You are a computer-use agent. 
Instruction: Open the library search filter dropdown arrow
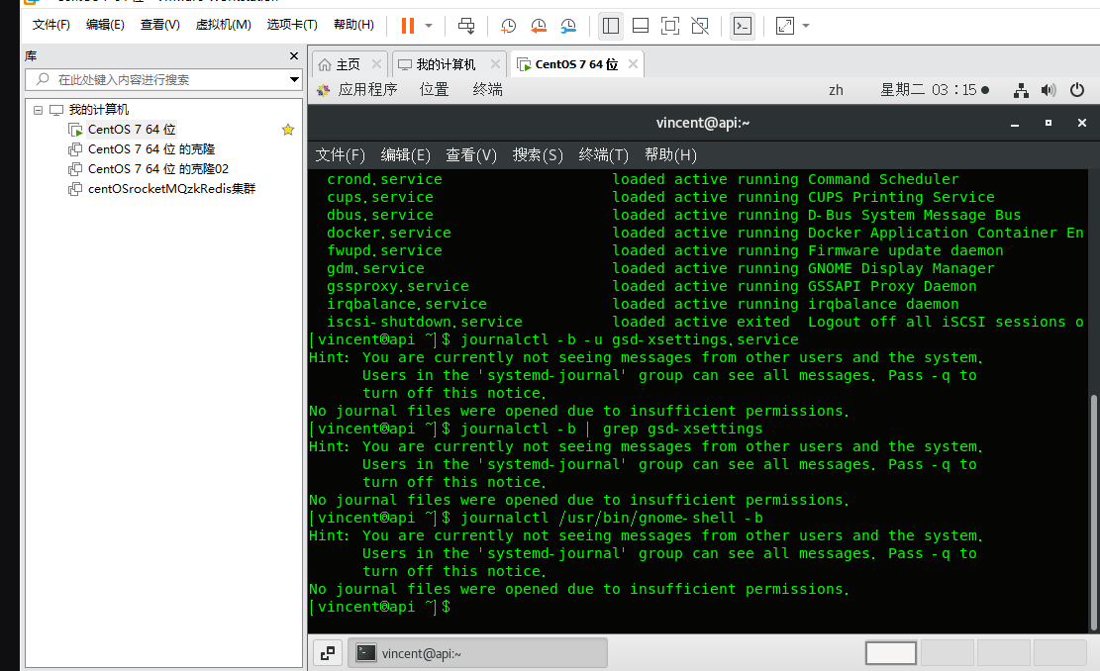pos(295,80)
